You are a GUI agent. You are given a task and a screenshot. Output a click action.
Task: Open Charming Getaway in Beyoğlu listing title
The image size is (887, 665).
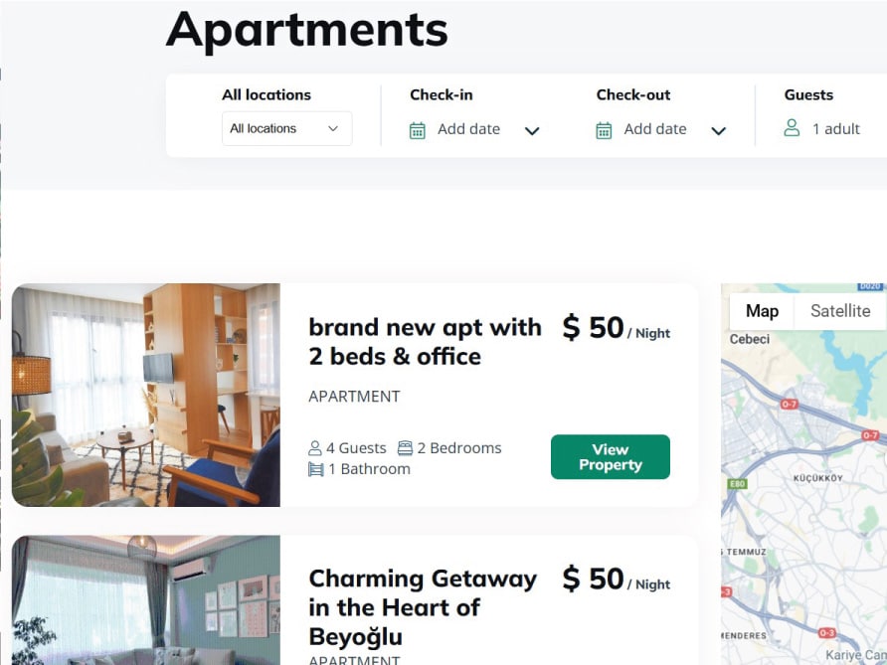click(x=423, y=607)
